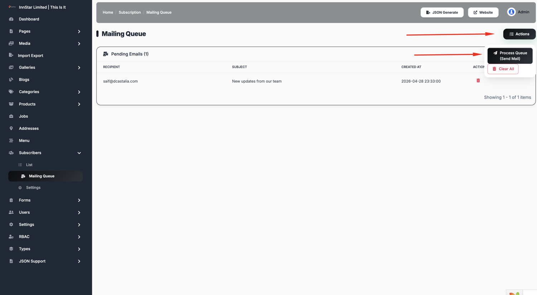Screen dimensions: 537x295
Task: Click the RECIPIENT column header
Action: point(111,67)
